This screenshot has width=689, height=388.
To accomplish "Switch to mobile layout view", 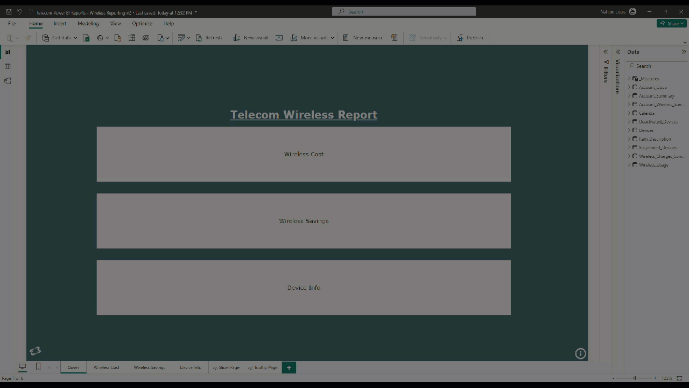I will point(38,367).
